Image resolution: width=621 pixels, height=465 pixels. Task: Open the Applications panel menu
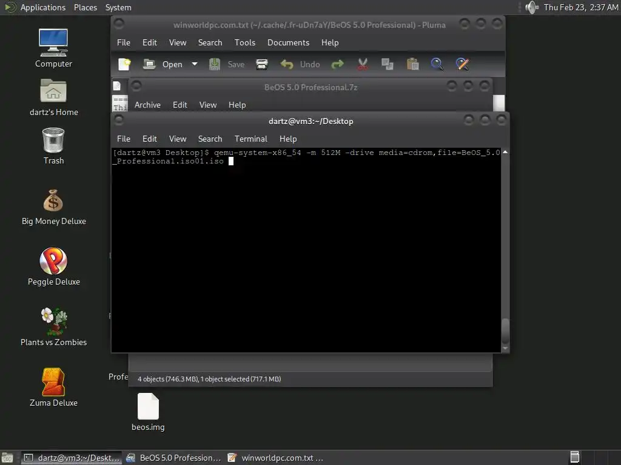(43, 7)
